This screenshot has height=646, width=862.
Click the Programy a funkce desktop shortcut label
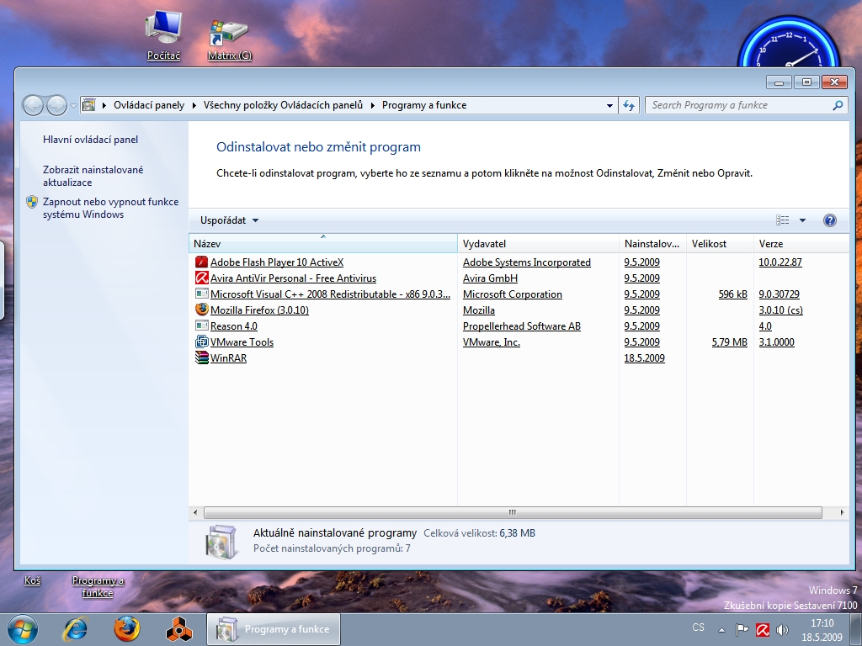click(98, 586)
